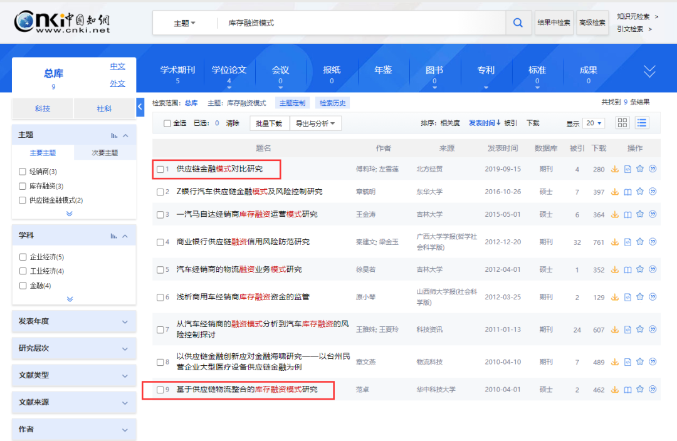Switch to the 学位论文 tab
Screen dimensions: 677x441
point(229,70)
